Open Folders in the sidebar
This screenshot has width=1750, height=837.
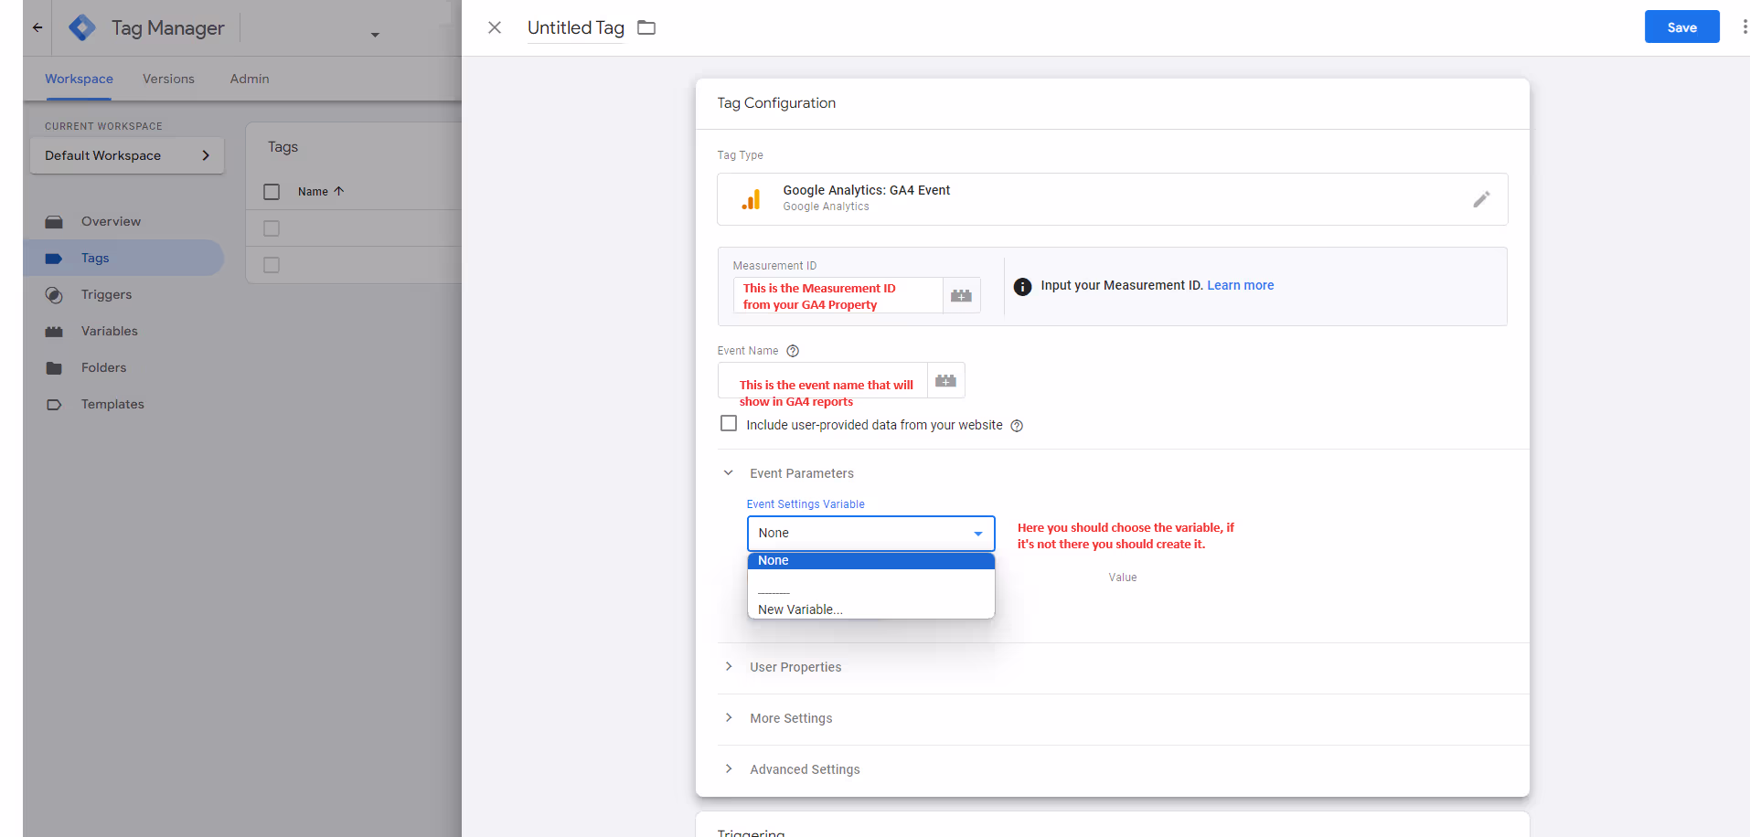pyautogui.click(x=103, y=367)
